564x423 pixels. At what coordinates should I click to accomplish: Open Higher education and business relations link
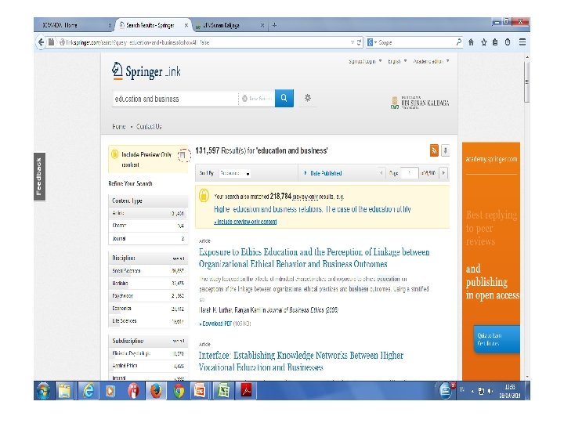click(313, 209)
